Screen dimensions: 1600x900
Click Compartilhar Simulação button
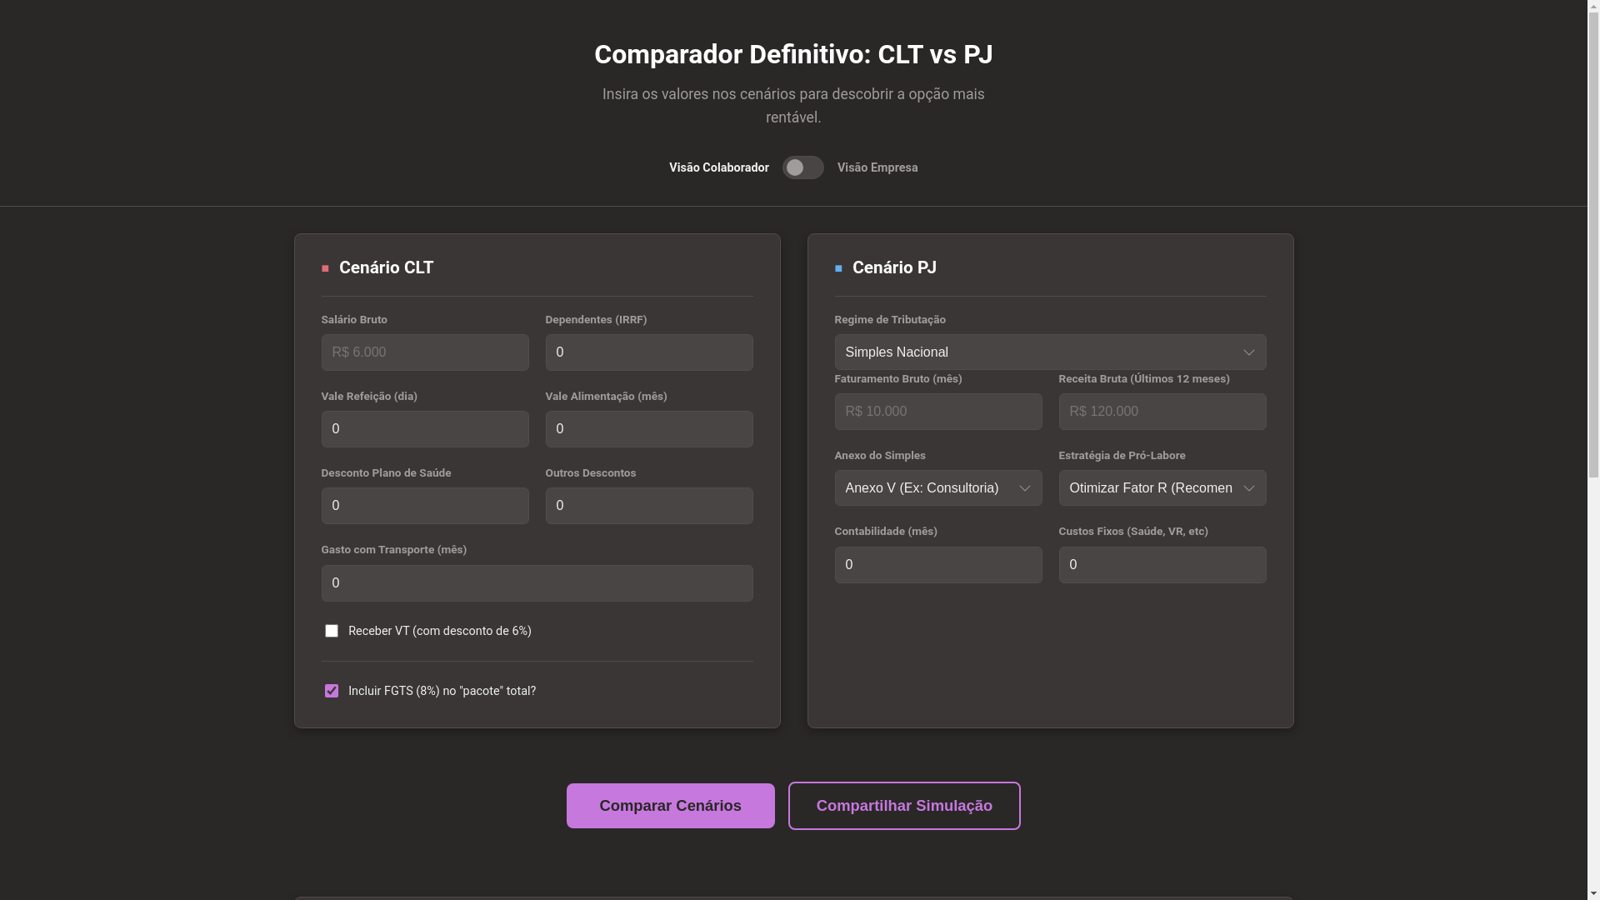pyautogui.click(x=904, y=806)
